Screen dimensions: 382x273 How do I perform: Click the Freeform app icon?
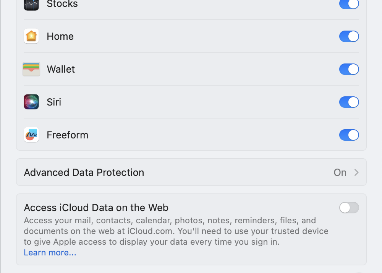tap(31, 135)
